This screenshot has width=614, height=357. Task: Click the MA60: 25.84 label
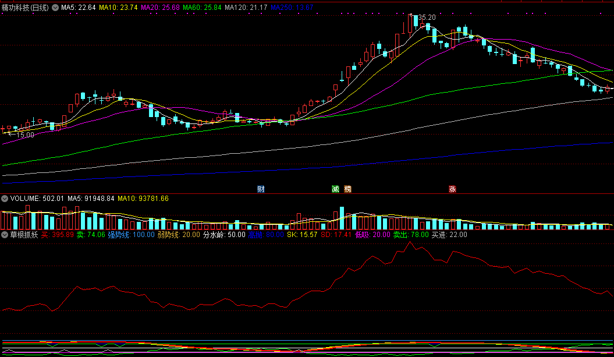click(x=202, y=8)
